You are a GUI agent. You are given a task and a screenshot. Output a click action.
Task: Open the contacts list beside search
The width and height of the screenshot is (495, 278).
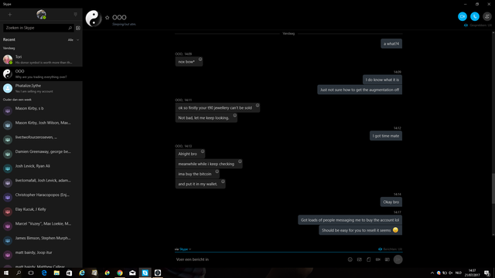[x=78, y=28]
